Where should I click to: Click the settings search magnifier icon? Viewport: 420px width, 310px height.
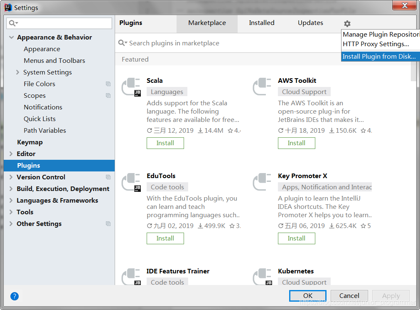[x=13, y=23]
